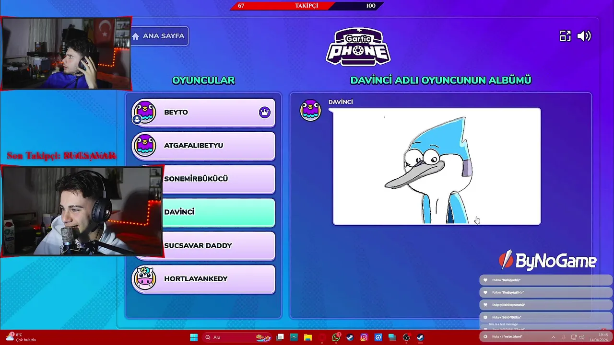Viewport: 614px width, 345px height.
Task: Click the album title DAVİNCİ ADLI OYUNCUNUN ALBÜMÜ
Action: coord(441,80)
